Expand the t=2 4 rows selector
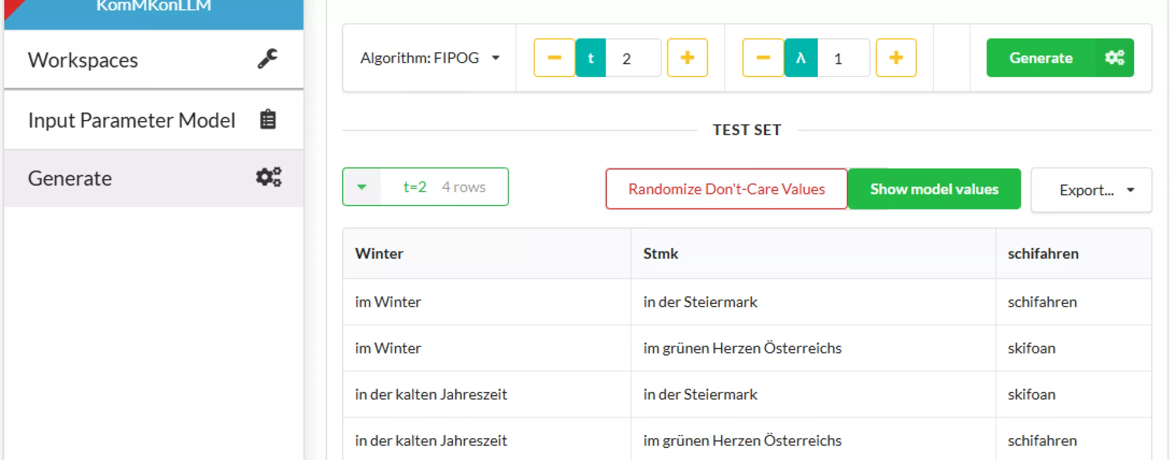 [362, 186]
